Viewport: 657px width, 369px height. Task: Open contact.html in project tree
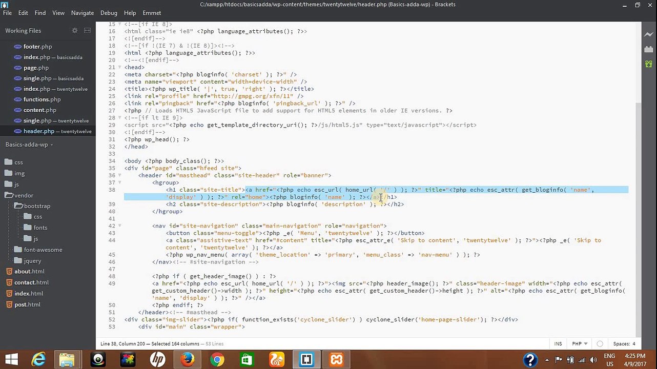31,282
